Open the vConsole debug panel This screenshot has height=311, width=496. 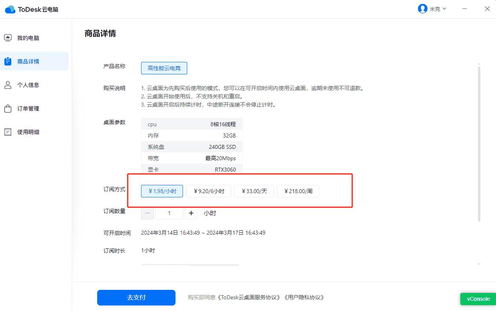pyautogui.click(x=478, y=299)
